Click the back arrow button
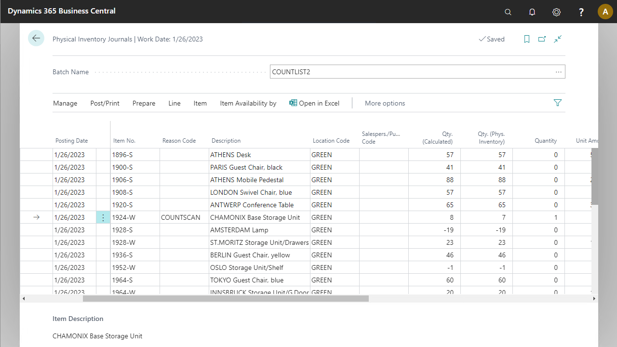This screenshot has height=347, width=617. point(36,38)
